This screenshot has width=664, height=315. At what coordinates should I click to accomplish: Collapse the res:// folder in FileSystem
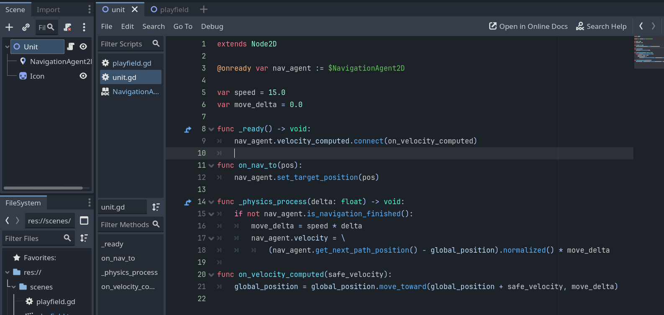[x=7, y=272]
